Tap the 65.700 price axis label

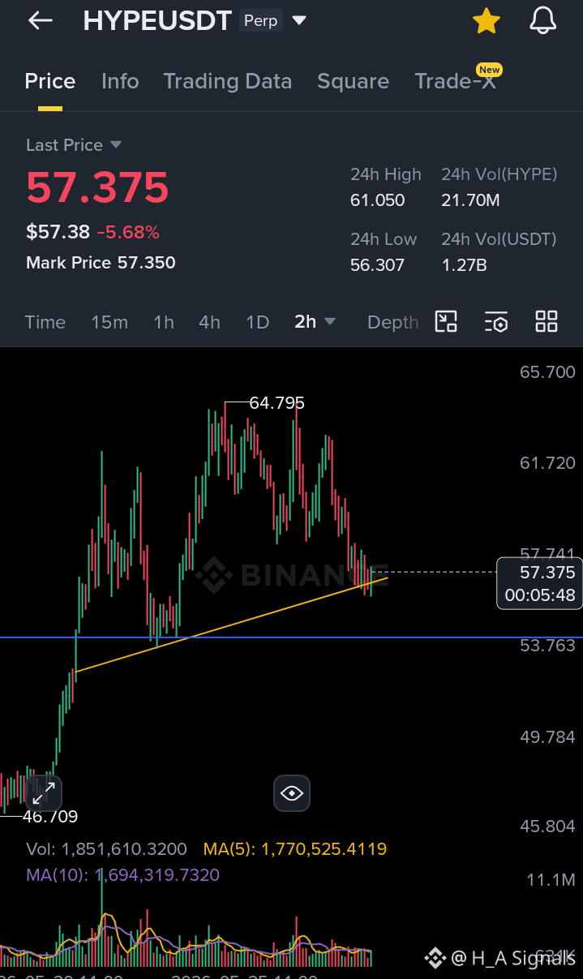coord(547,372)
